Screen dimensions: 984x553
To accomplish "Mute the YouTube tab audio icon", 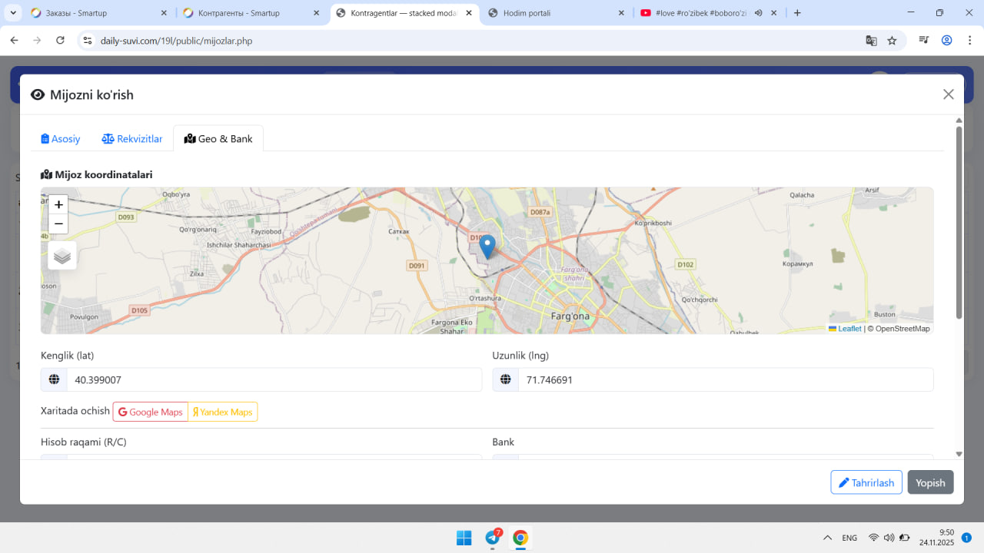I will [758, 13].
